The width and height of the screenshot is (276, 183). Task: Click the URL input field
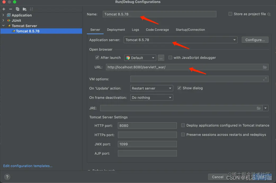[187, 67]
